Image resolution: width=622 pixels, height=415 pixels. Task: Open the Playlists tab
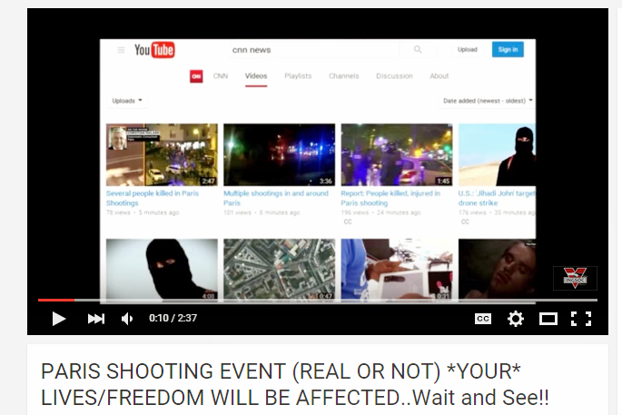pos(298,76)
